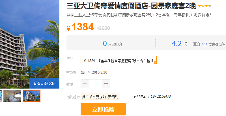Decrease quantity with the minus button
Screen dimensions: 226x116
(x=85, y=84)
